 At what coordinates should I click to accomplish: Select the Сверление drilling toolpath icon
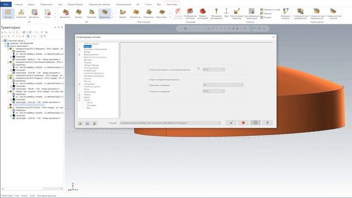click(21, 13)
